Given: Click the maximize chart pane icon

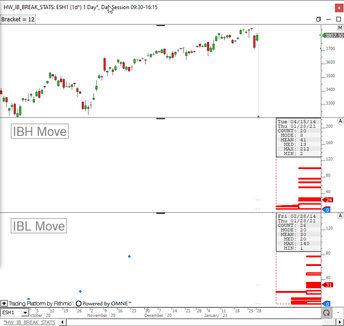Looking at the screenshot, I should (339, 19).
